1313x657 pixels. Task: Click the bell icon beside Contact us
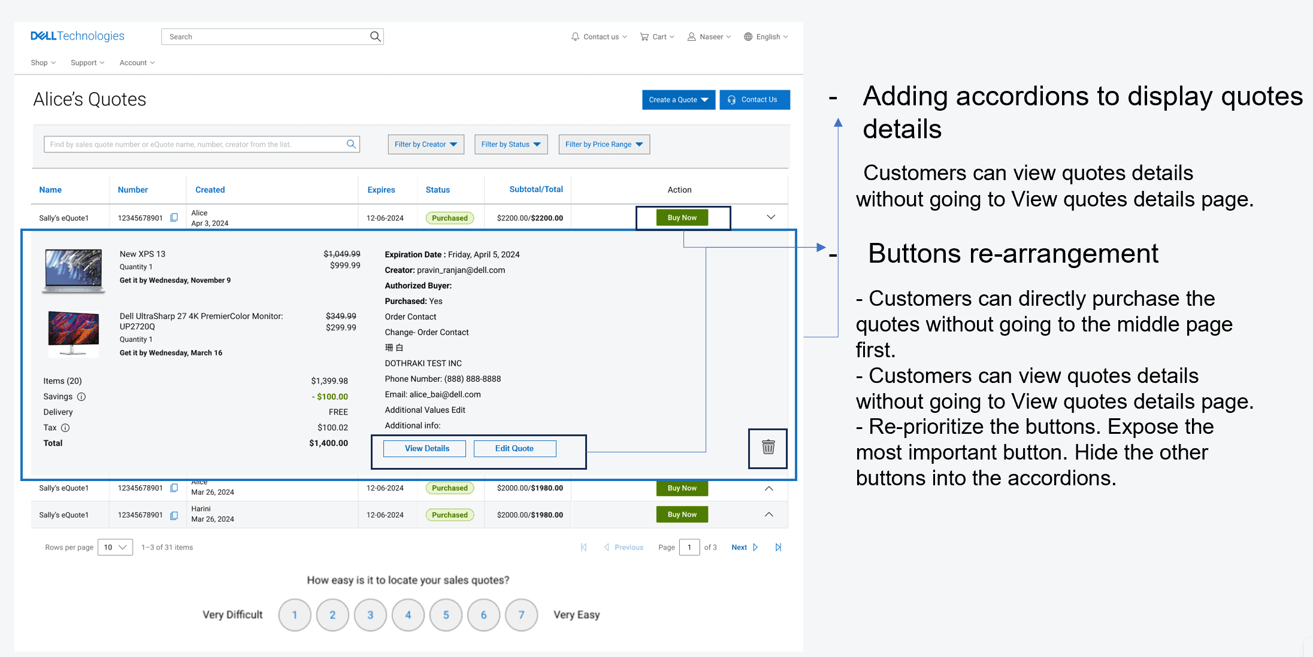(x=575, y=36)
